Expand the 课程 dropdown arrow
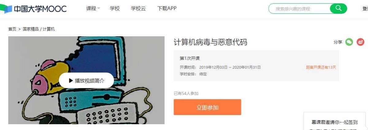Viewport: 368px width, 130px height. tap(99, 9)
